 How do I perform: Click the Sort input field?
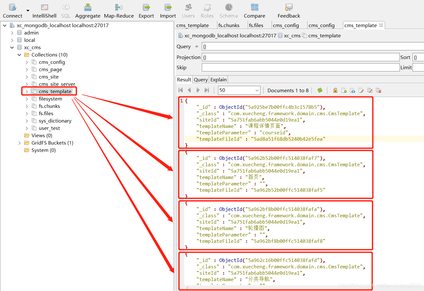tap(418, 57)
